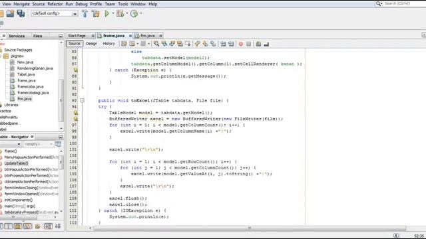Viewport: 426px width, 239px height.
Task: Click the suggestion lightbulb at line 88
Action: pos(75,70)
